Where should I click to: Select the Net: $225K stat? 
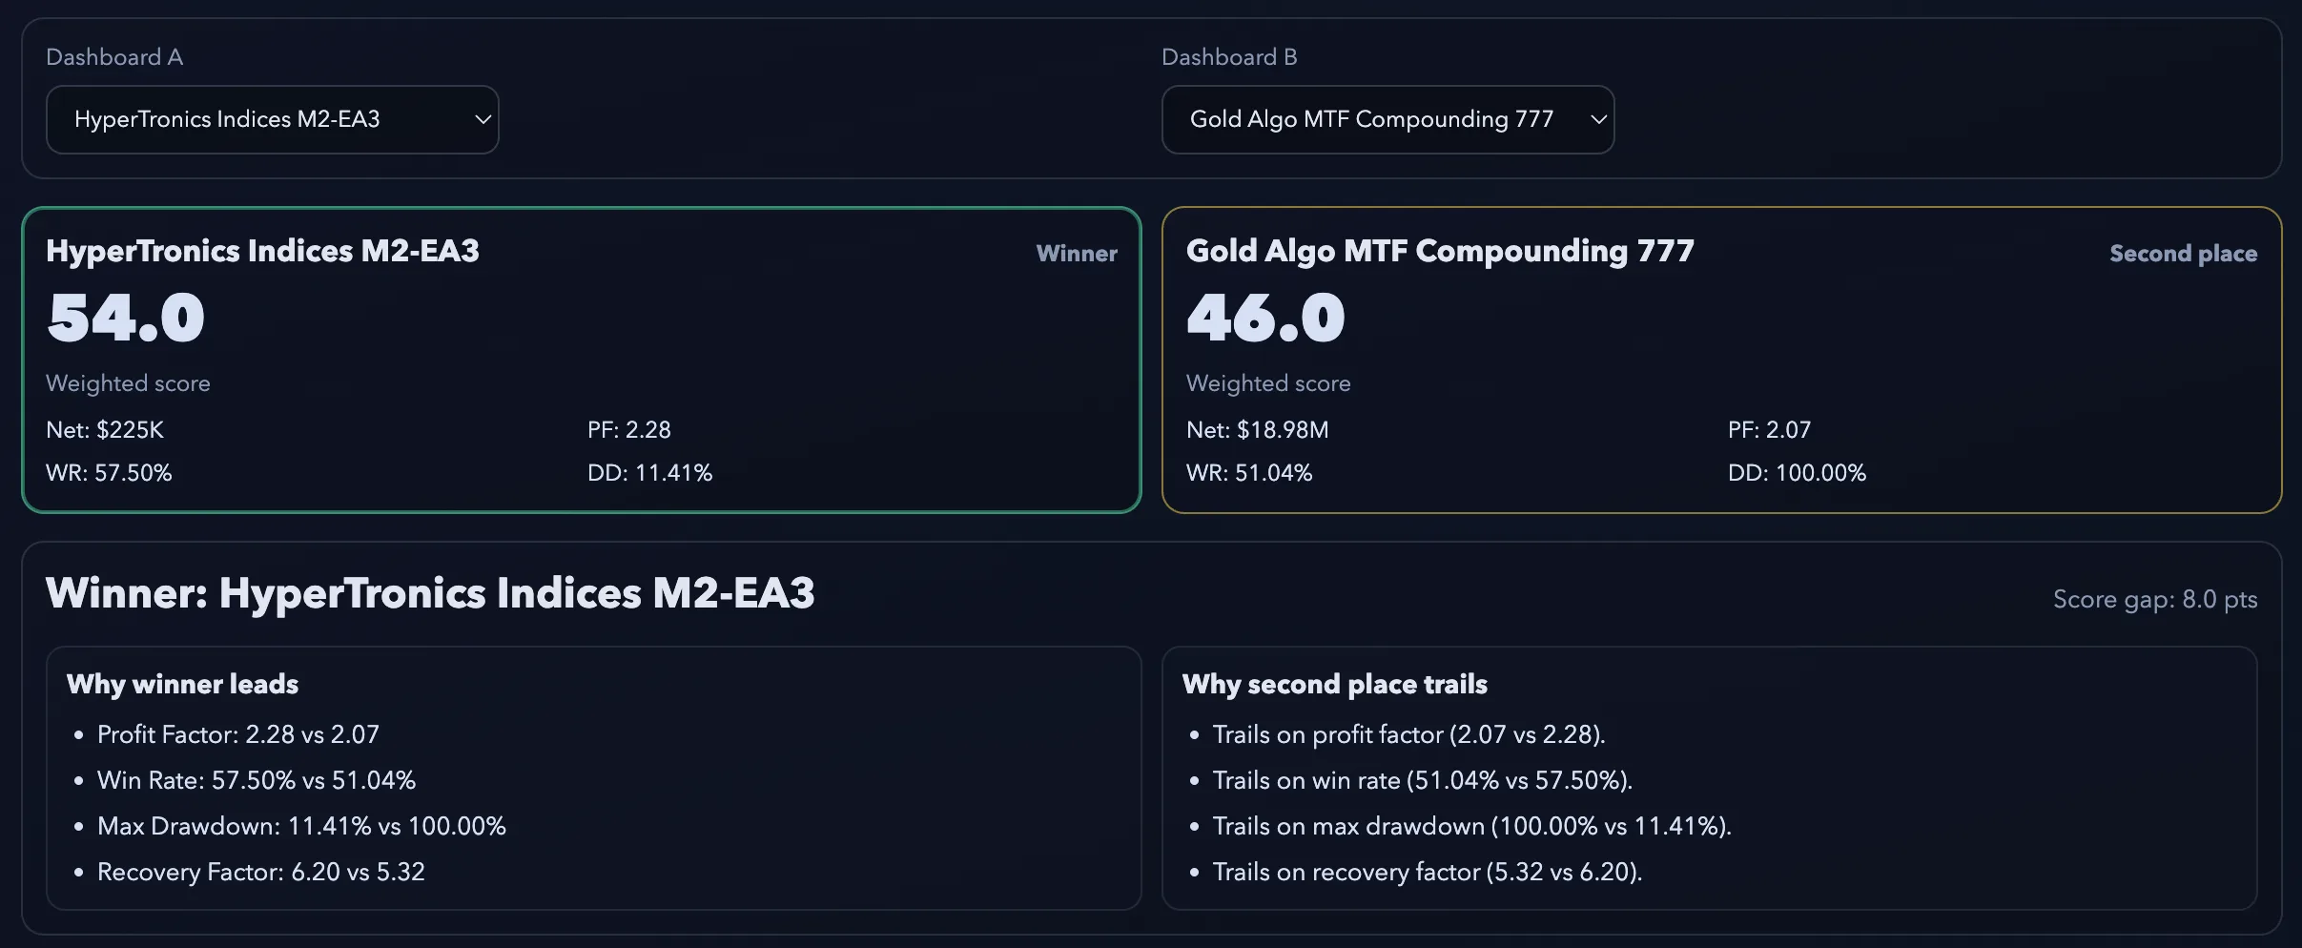[105, 430]
